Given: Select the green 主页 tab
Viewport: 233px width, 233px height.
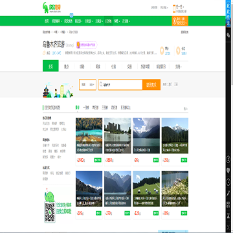Looking at the screenshot, I should coord(50,66).
